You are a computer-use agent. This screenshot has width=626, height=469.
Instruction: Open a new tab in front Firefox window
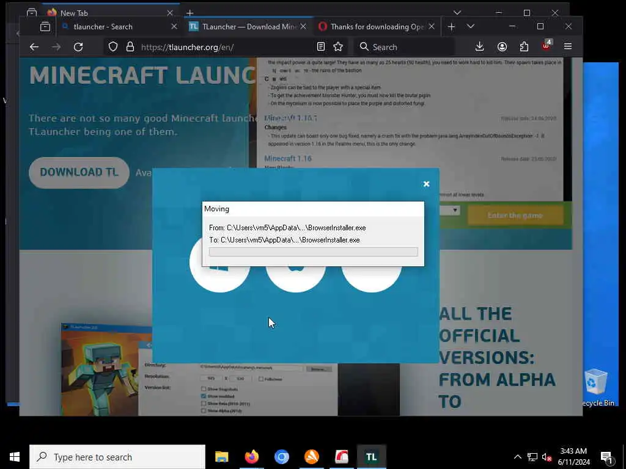[x=451, y=27]
